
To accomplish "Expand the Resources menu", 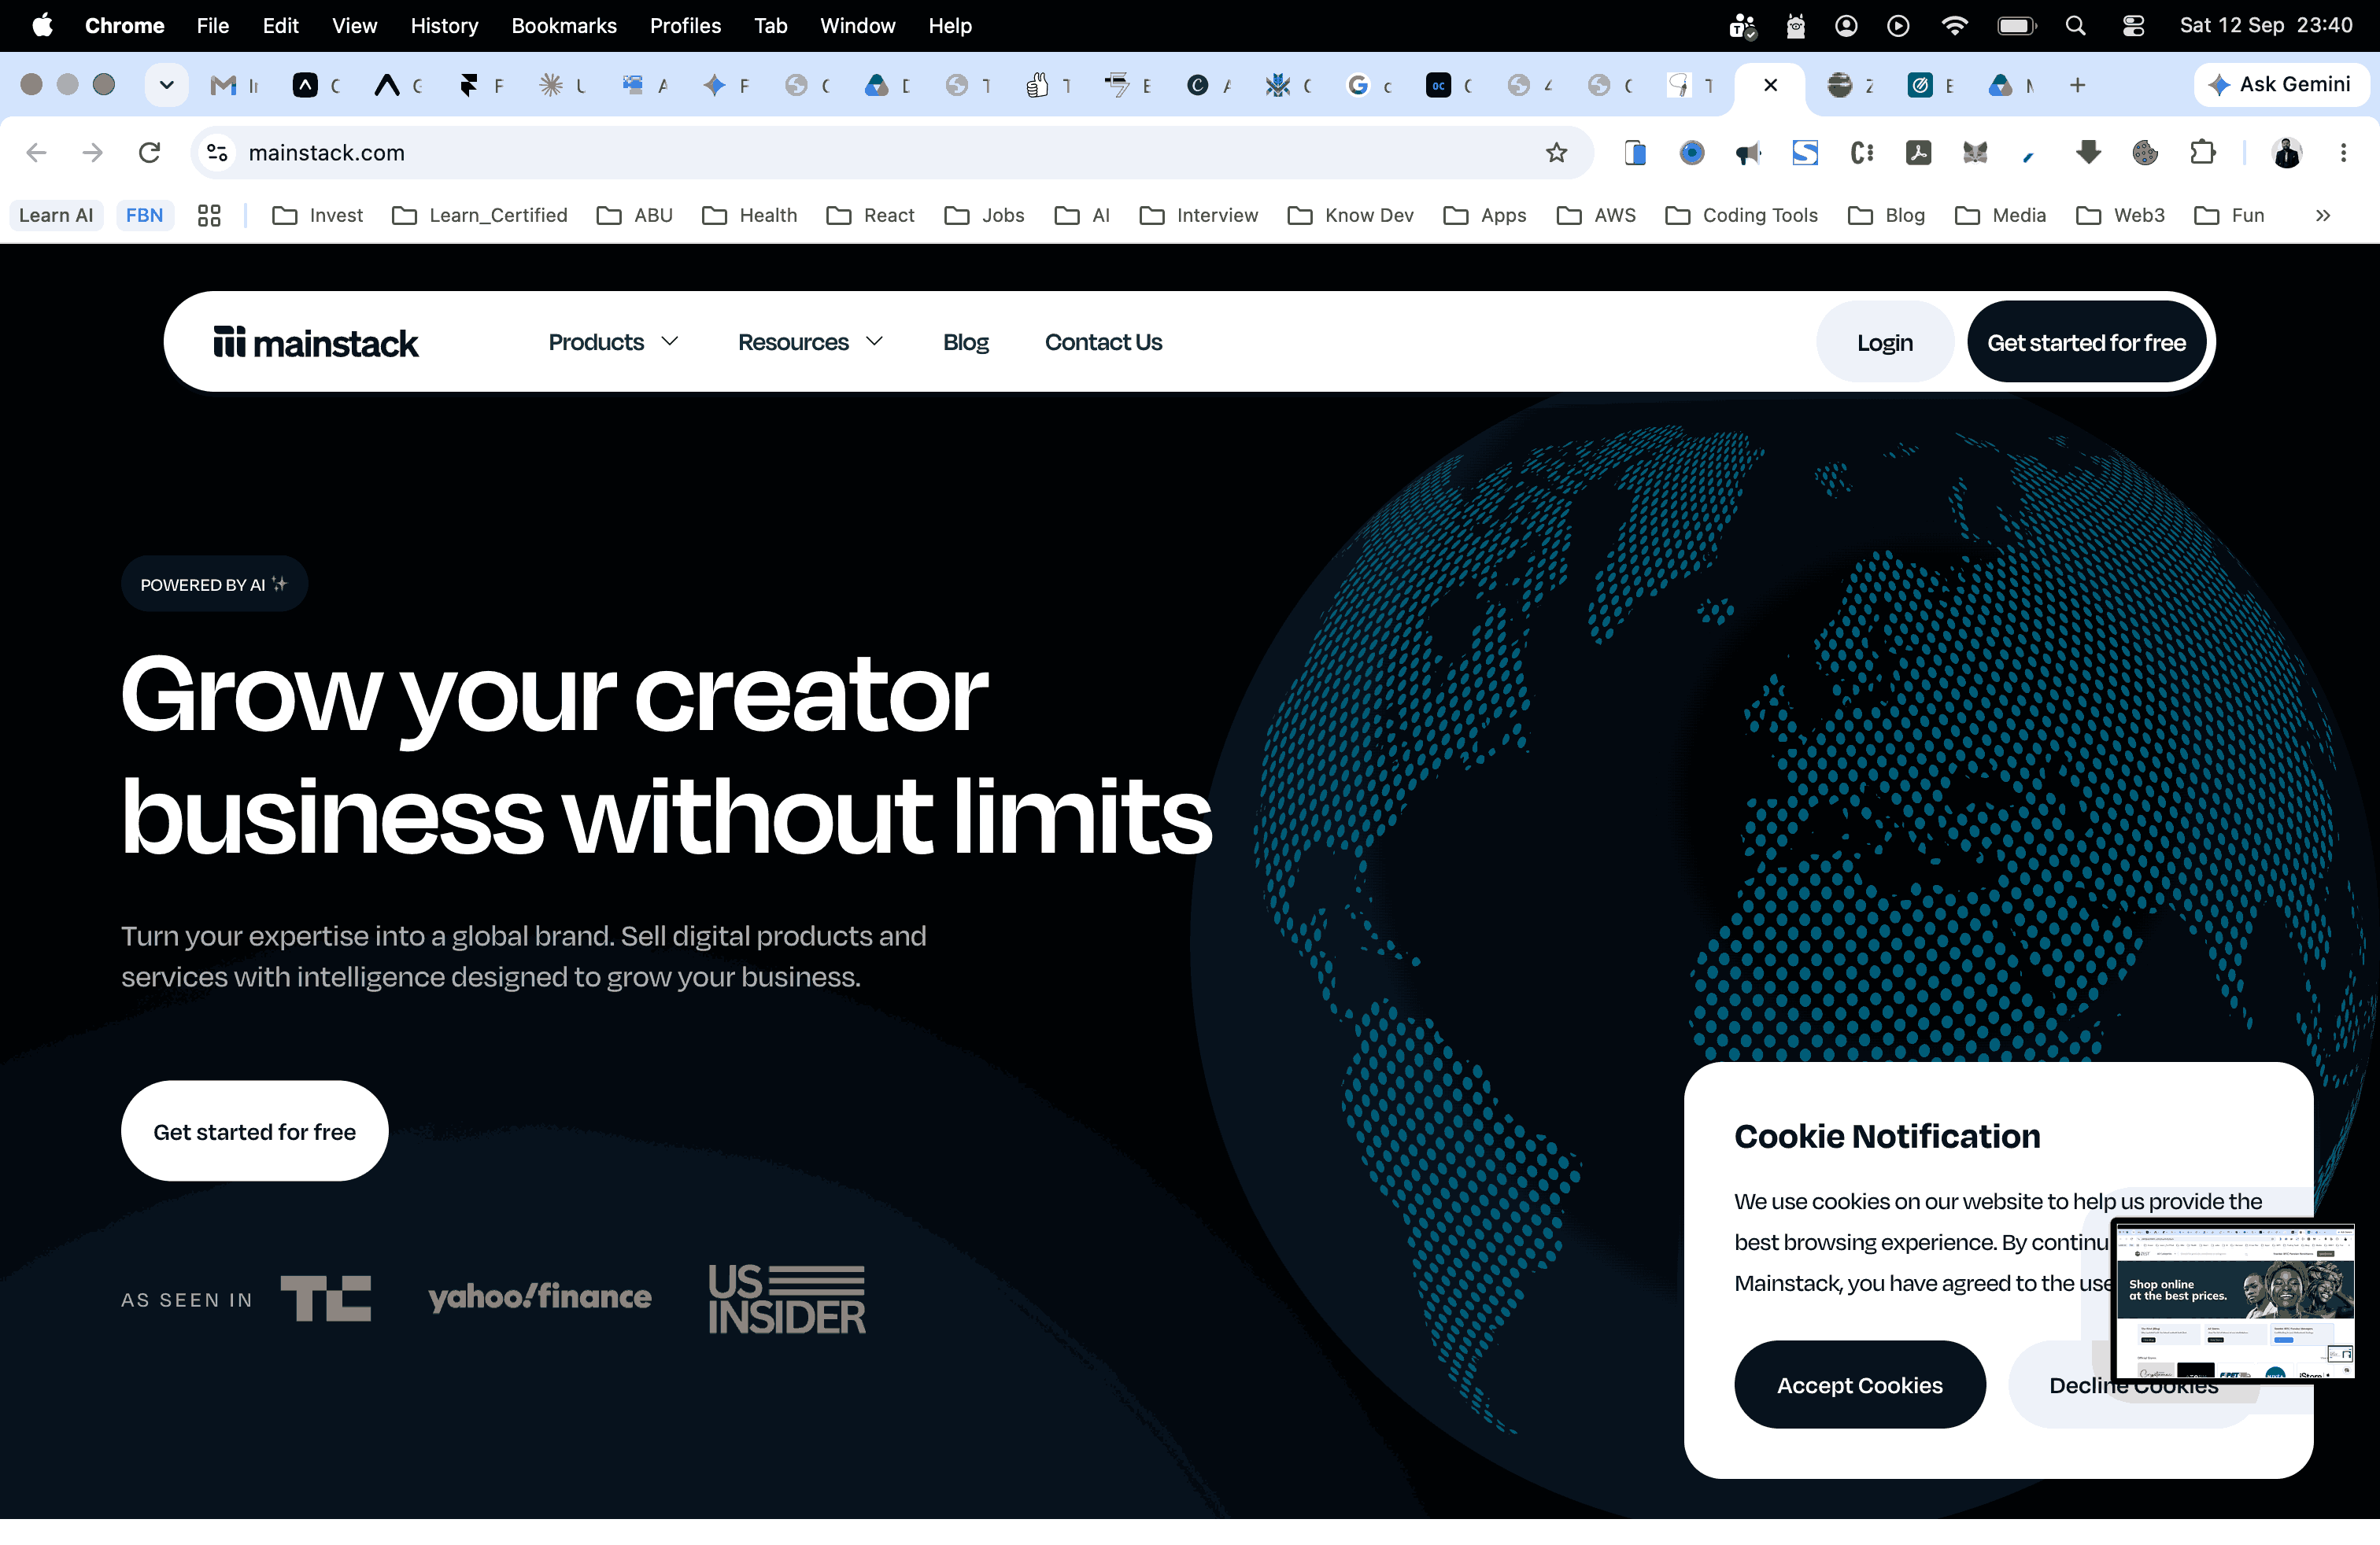I will click(x=811, y=341).
